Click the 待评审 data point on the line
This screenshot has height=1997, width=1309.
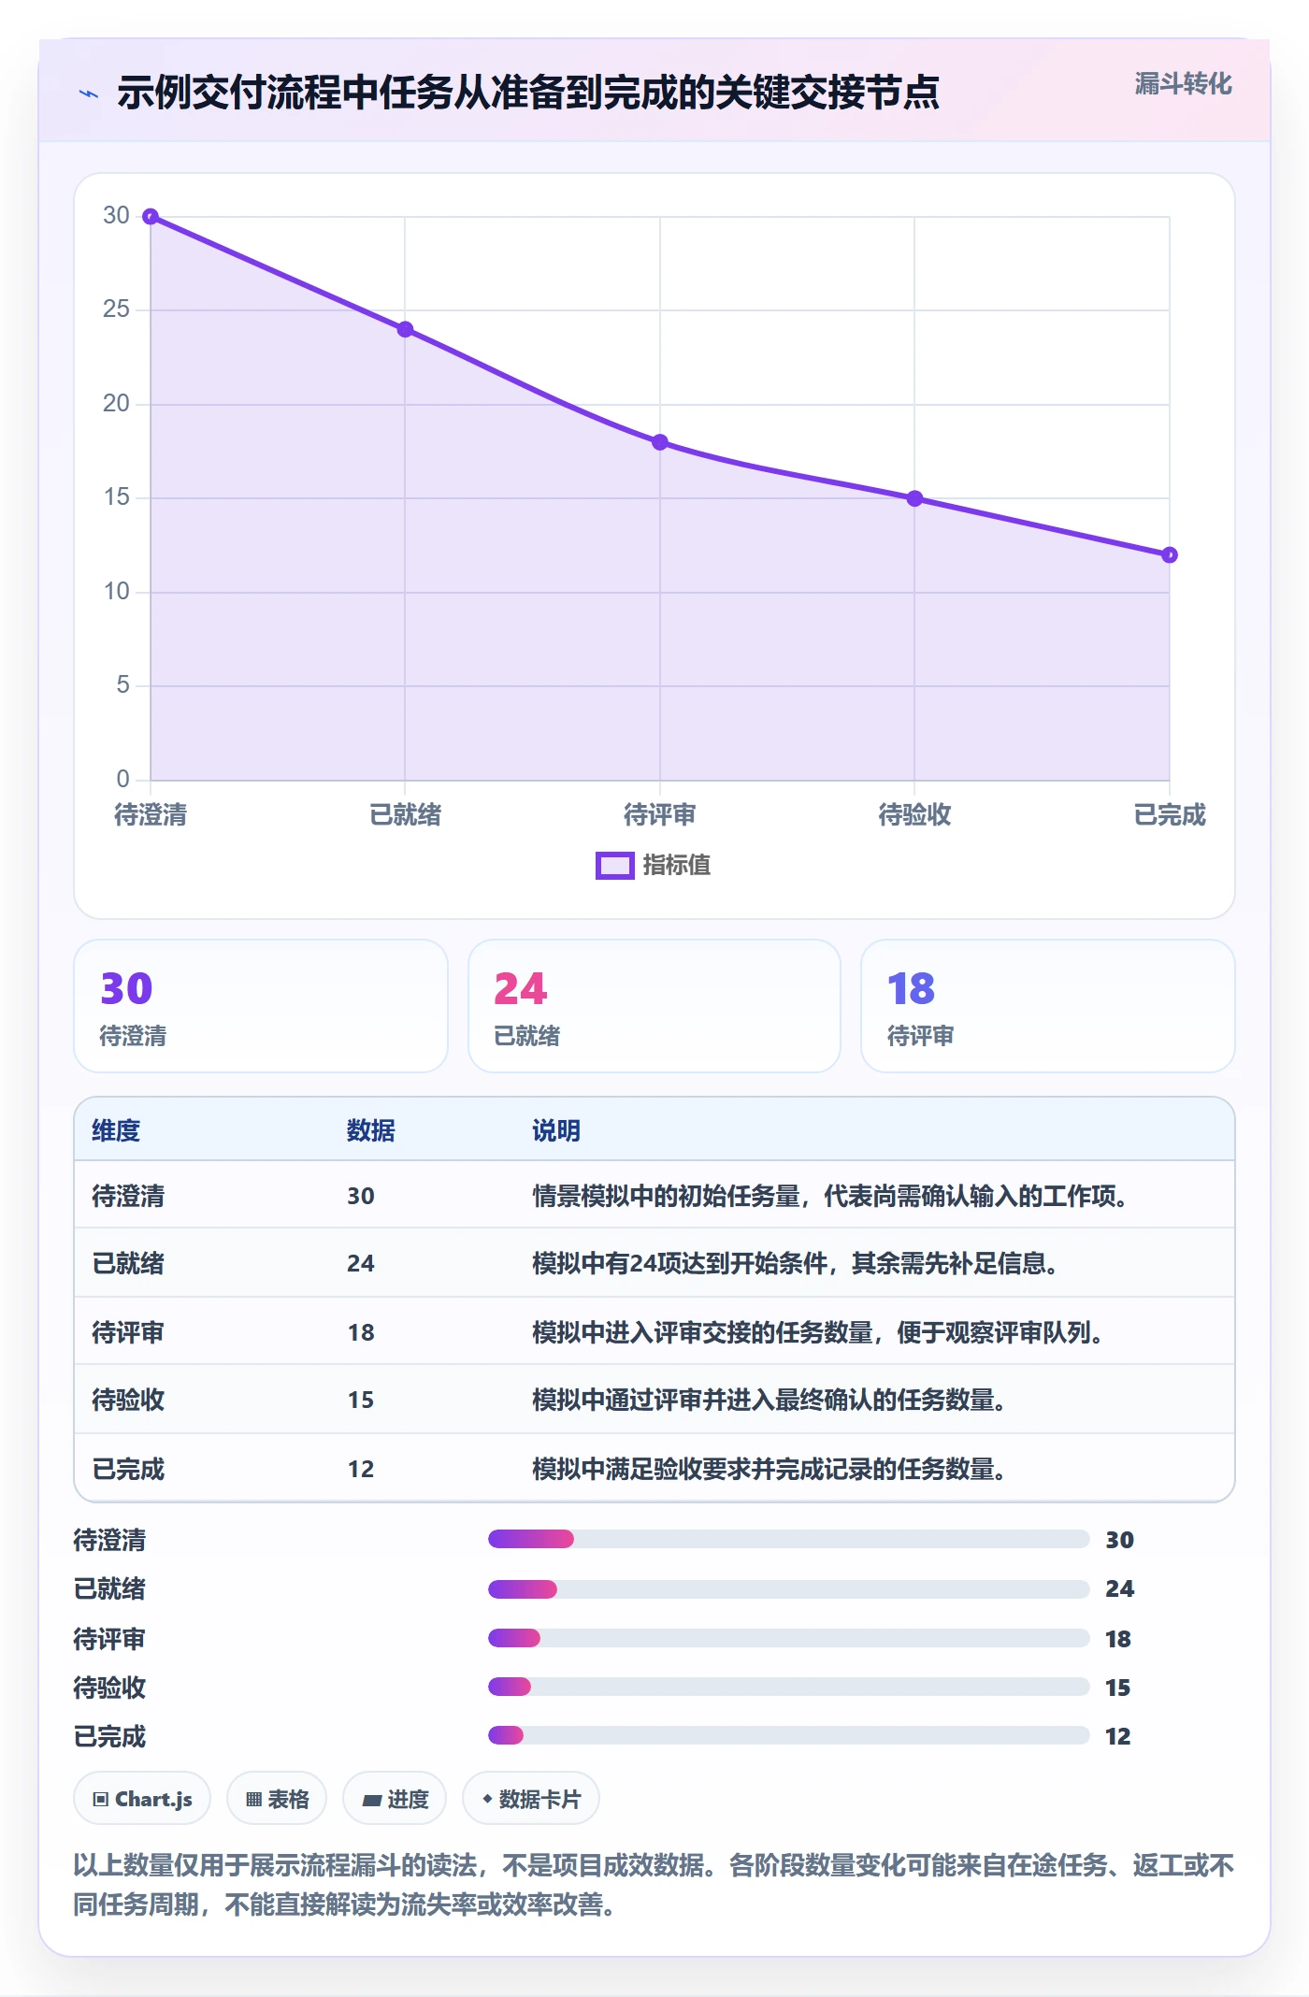(660, 442)
